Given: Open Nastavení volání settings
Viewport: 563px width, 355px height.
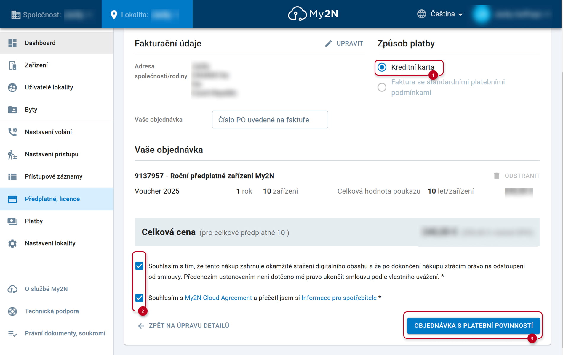Looking at the screenshot, I should click(x=57, y=132).
